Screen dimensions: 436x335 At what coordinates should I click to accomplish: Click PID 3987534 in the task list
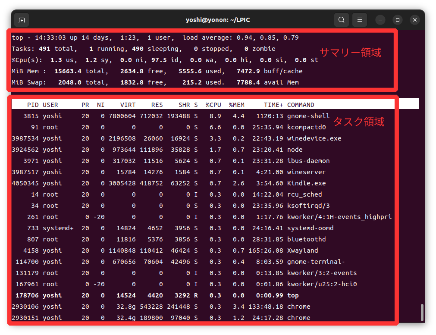tap(25, 138)
